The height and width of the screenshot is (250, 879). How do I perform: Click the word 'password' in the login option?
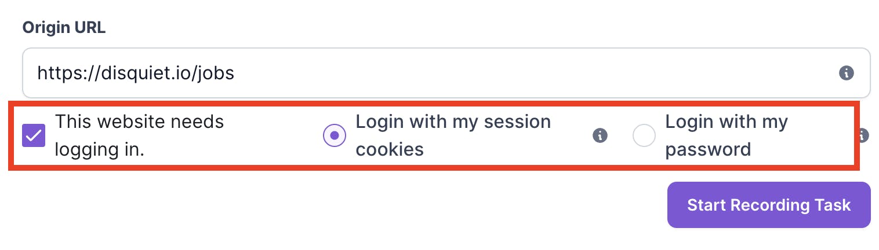point(708,150)
